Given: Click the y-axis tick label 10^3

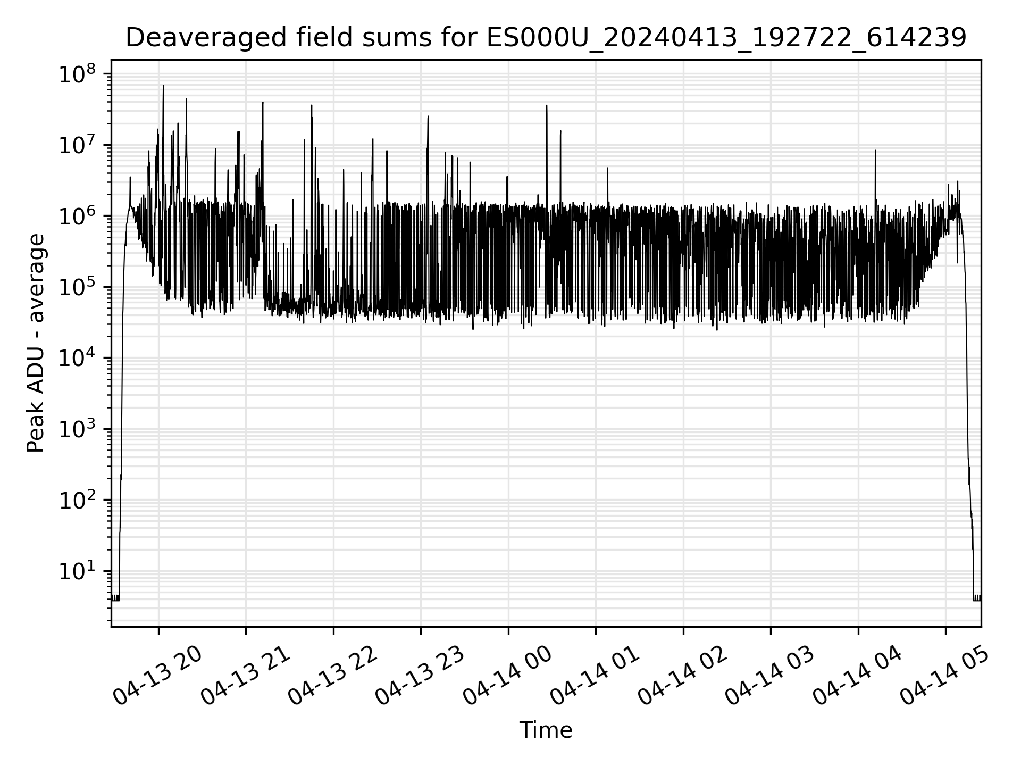Looking at the screenshot, I should [x=78, y=429].
